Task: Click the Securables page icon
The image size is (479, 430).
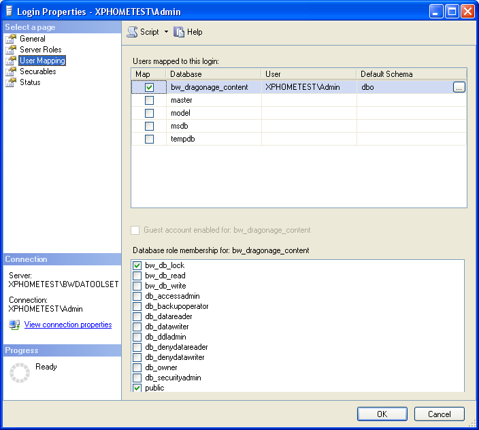Action: click(11, 71)
